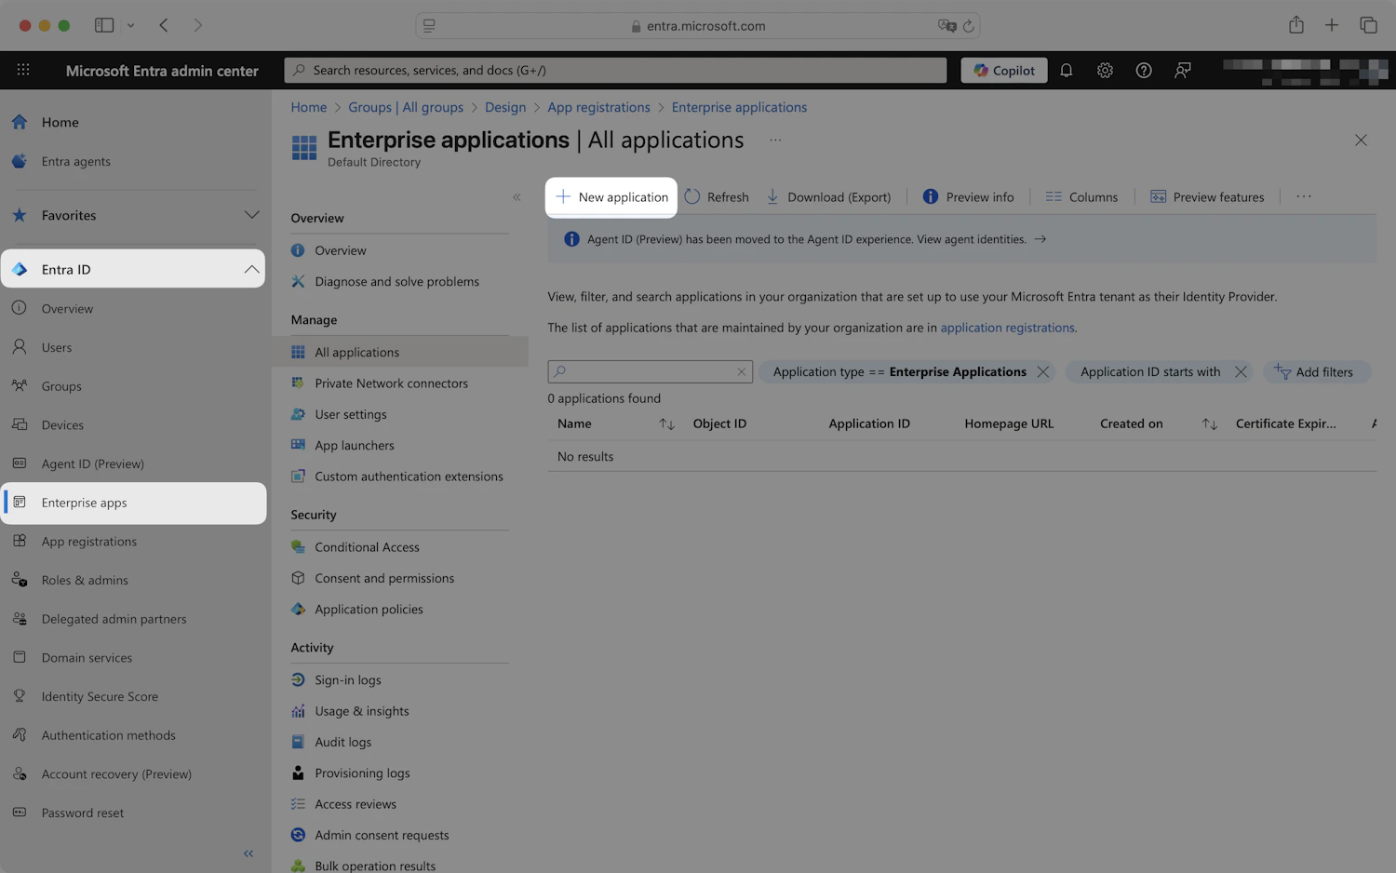Focus the Search resources, services, and docs box
1396x873 pixels.
coord(615,70)
